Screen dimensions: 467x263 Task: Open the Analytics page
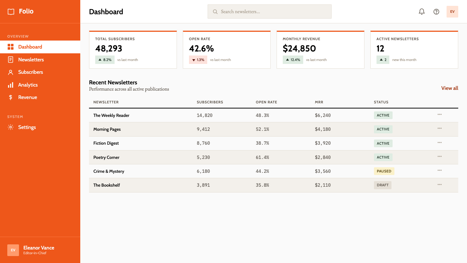click(x=40, y=85)
